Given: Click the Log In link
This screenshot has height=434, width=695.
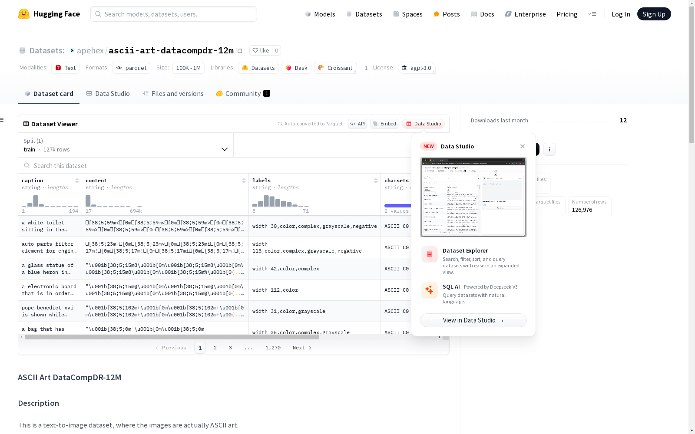Looking at the screenshot, I should coord(621,14).
